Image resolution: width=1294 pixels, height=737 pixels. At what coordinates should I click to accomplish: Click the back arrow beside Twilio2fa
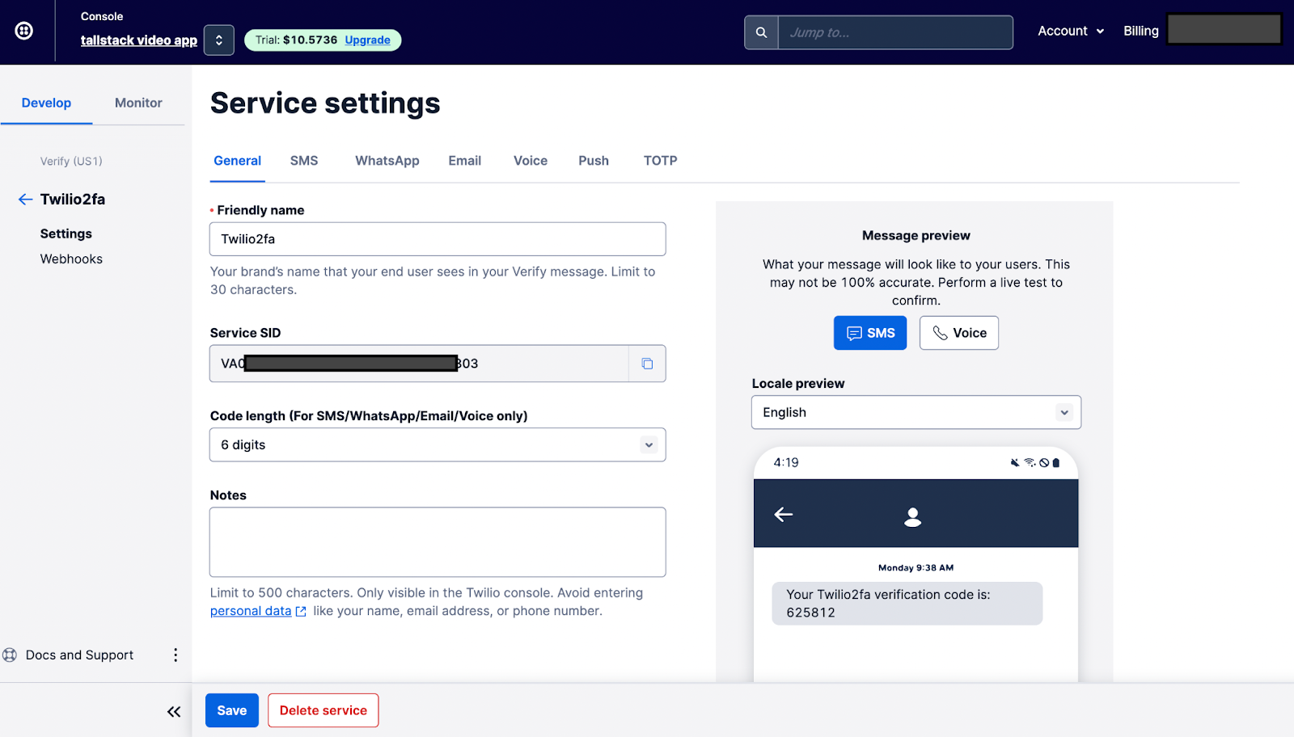coord(25,199)
